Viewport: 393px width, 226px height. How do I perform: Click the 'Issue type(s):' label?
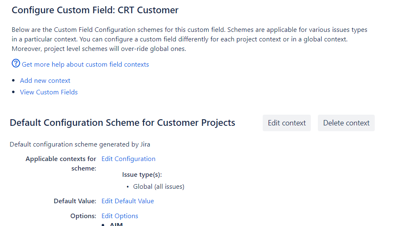(142, 175)
